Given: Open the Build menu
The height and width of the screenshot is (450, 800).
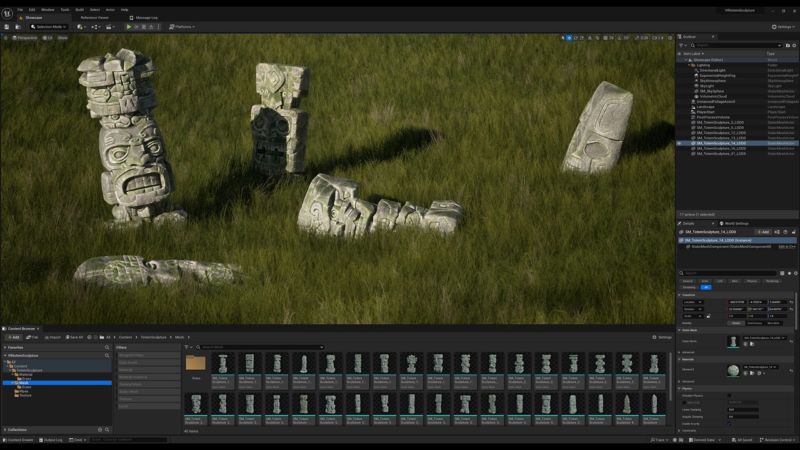Looking at the screenshot, I should (79, 9).
